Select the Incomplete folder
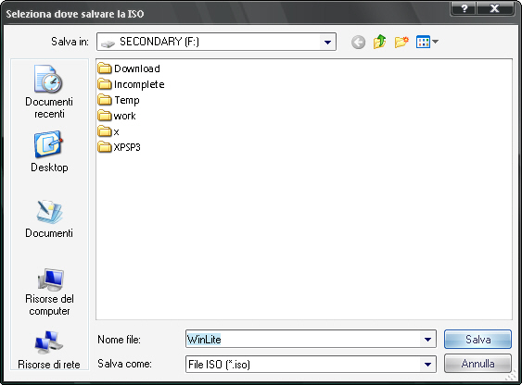 pyautogui.click(x=131, y=84)
